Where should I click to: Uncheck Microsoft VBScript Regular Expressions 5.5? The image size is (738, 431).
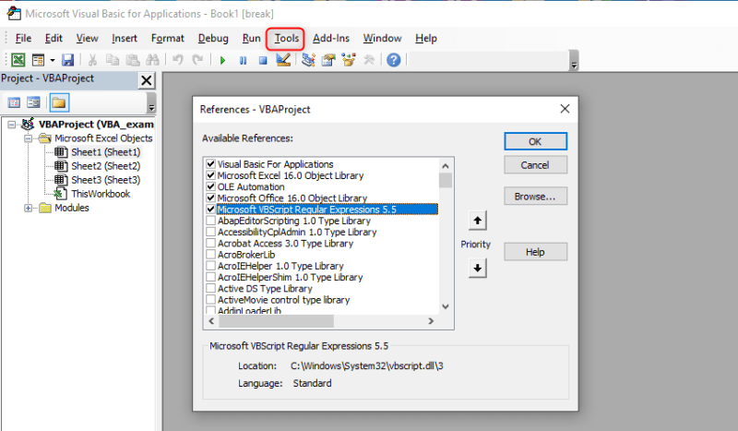(211, 210)
